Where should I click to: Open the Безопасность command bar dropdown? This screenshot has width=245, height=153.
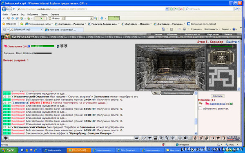[212, 29]
